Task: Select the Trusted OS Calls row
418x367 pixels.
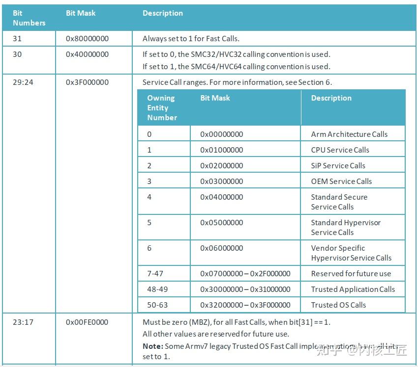Action: pyautogui.click(x=271, y=305)
